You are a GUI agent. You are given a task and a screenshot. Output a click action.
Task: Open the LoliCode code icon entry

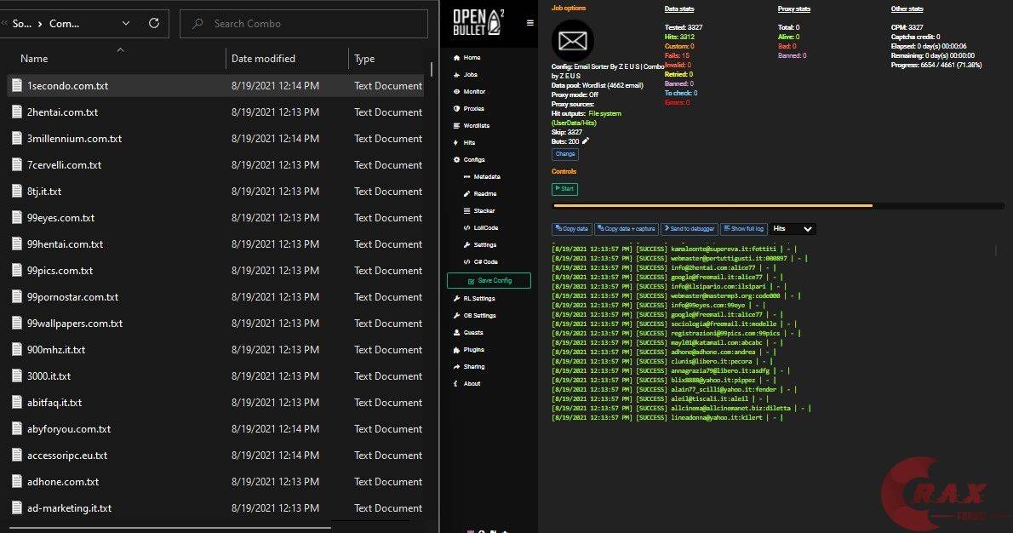[x=467, y=228]
